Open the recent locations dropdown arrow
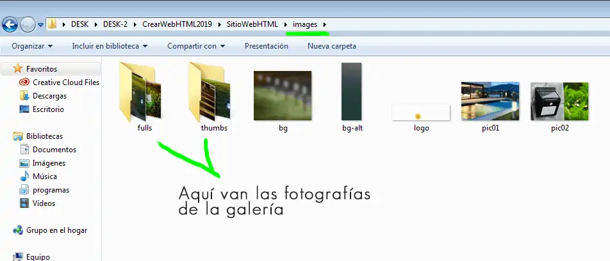The image size is (610, 261). (40, 26)
